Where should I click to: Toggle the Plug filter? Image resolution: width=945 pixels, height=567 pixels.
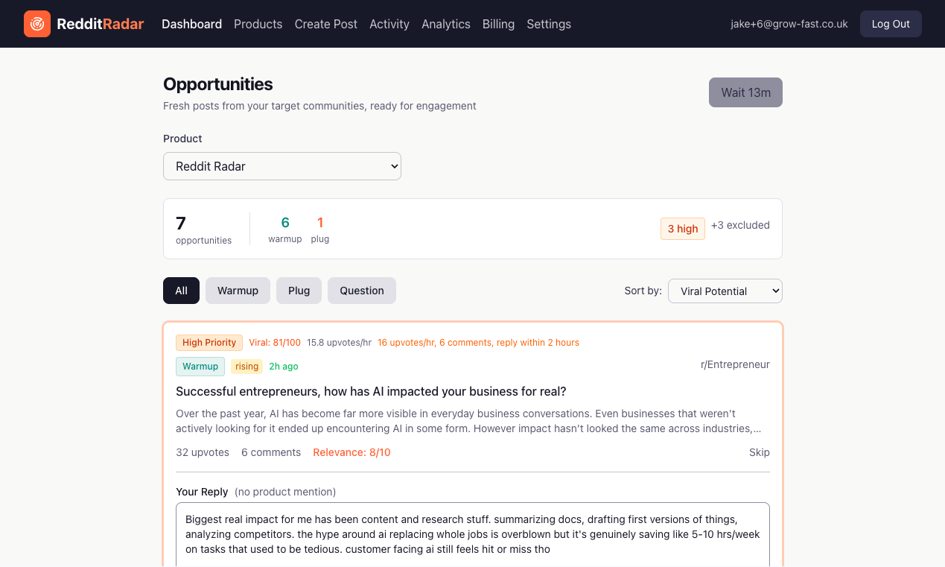pyautogui.click(x=298, y=290)
